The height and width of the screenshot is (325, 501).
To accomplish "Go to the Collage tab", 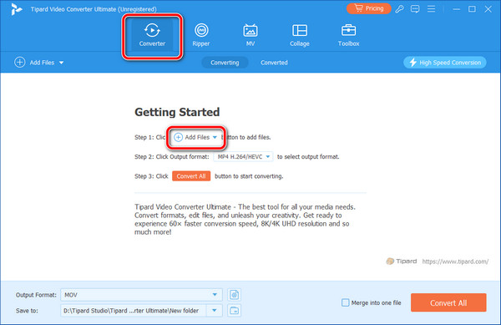I will [300, 35].
